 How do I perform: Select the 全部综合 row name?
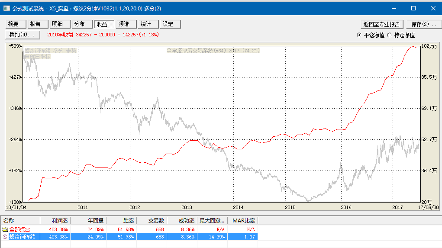click(x=19, y=229)
